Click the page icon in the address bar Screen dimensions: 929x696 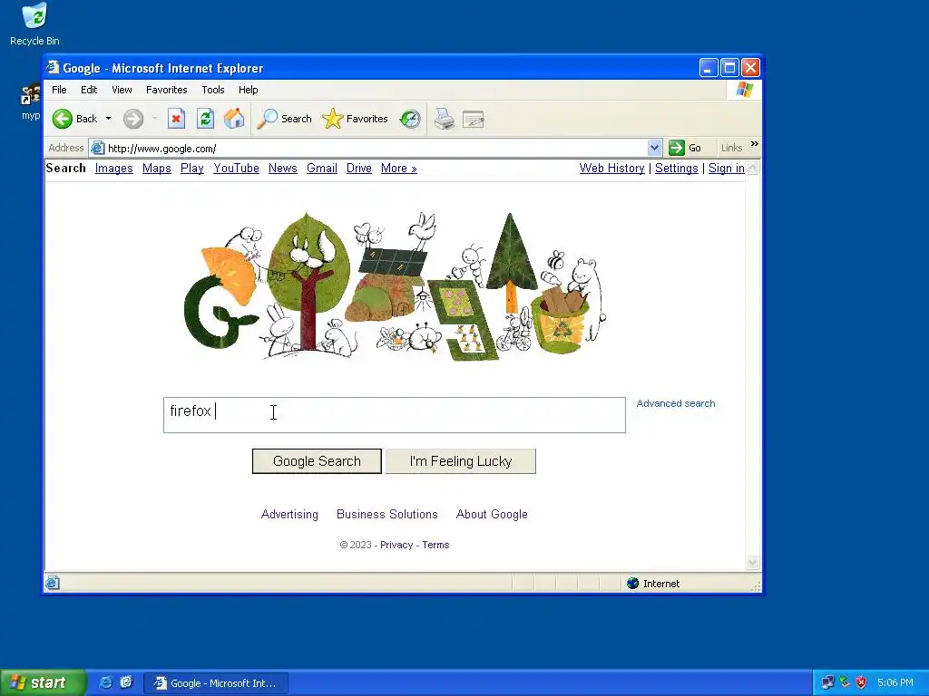pos(98,148)
